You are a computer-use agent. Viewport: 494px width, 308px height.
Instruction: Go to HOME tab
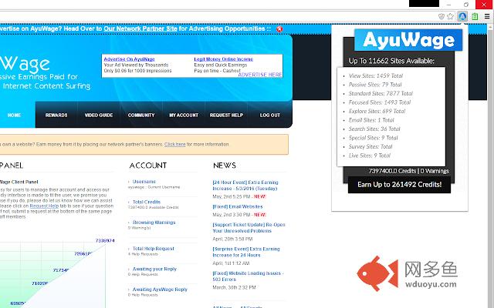coord(14,115)
